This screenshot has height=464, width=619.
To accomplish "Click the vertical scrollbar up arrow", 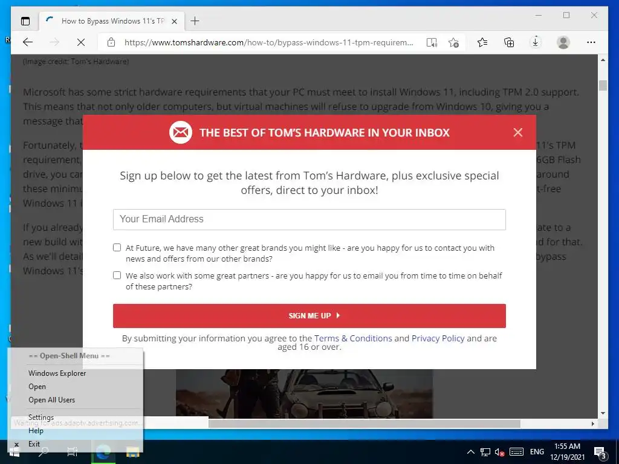I will coord(603,60).
